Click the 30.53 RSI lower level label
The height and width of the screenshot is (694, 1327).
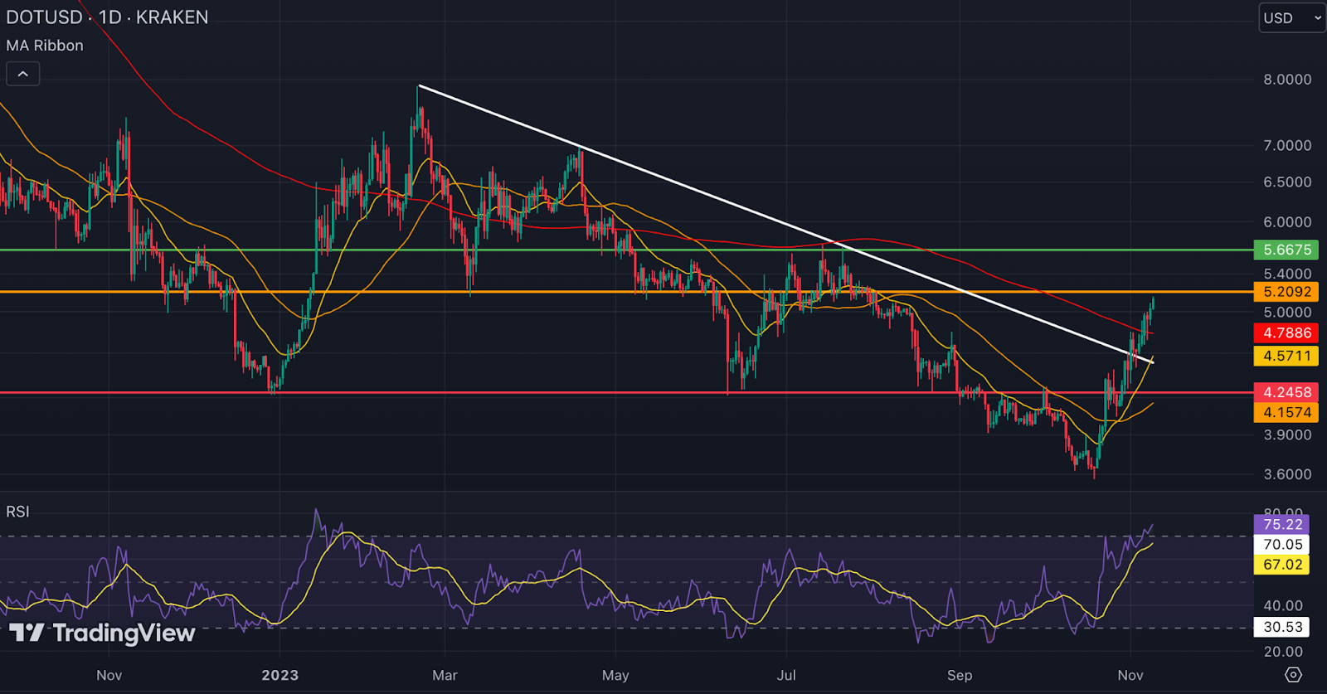point(1283,628)
